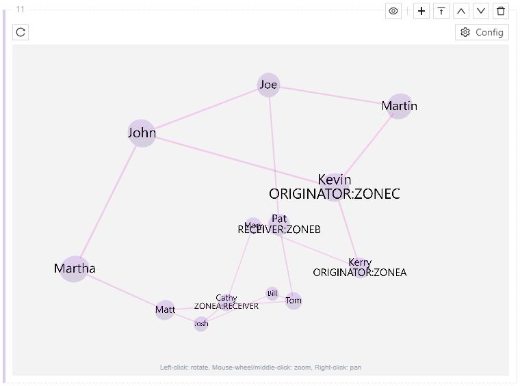Open the Config settings

482,32
